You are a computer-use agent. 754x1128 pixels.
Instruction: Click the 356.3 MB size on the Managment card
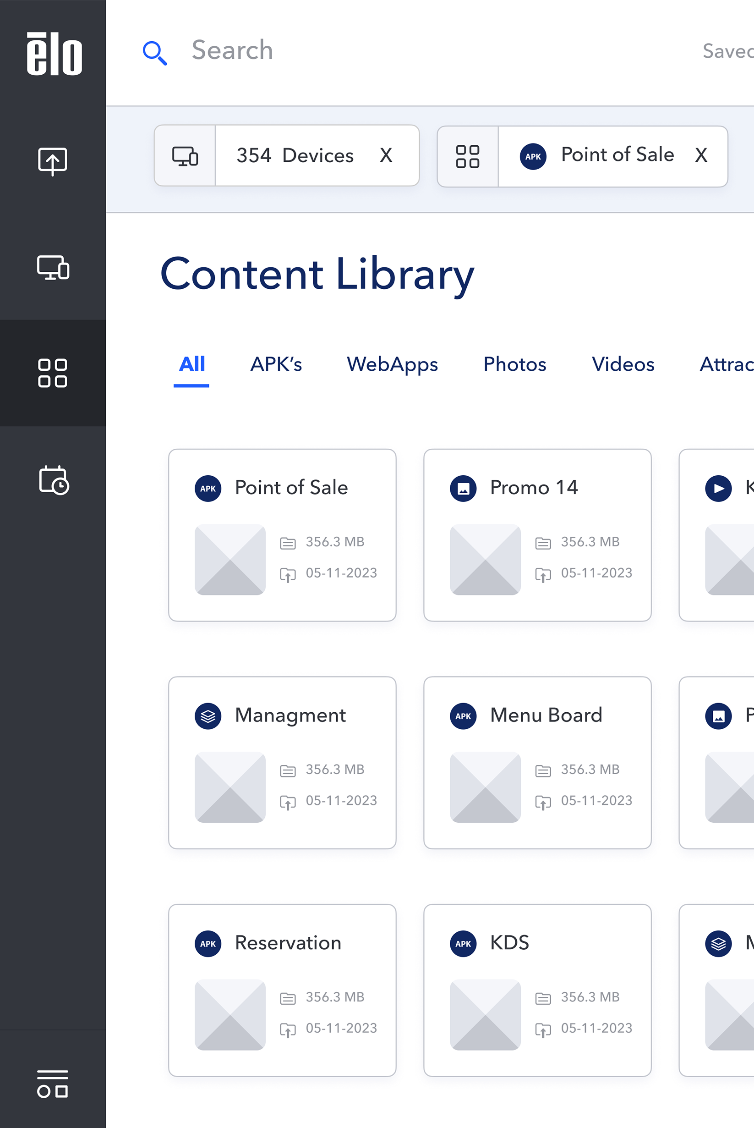pyautogui.click(x=335, y=770)
